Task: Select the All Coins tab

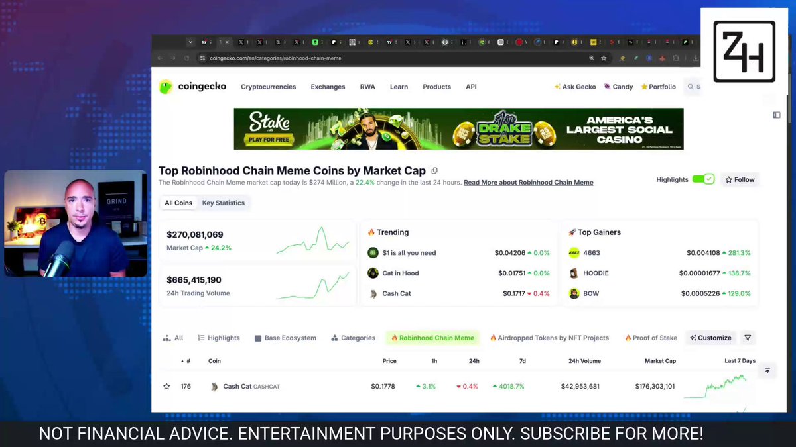Action: pos(178,203)
